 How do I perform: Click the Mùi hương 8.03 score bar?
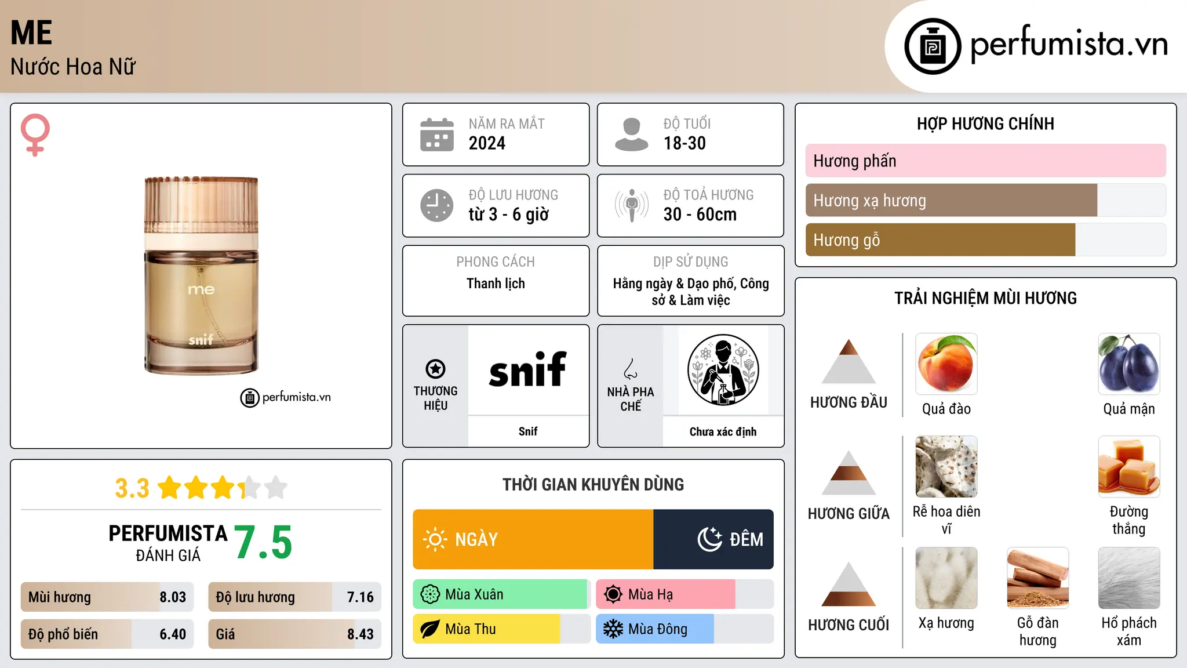click(x=107, y=597)
